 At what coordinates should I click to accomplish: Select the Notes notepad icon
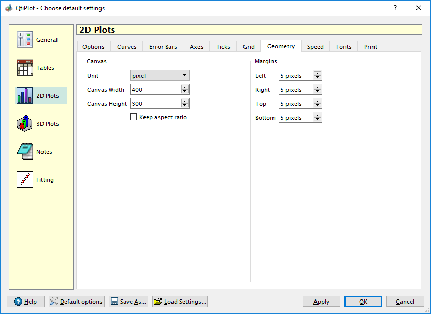(25, 152)
